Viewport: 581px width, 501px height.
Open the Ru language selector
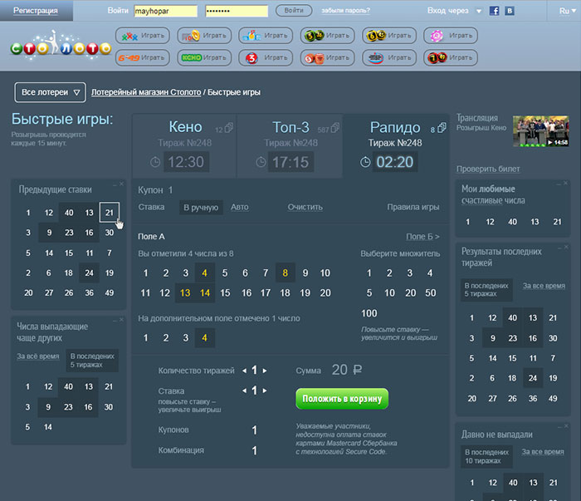(x=564, y=11)
